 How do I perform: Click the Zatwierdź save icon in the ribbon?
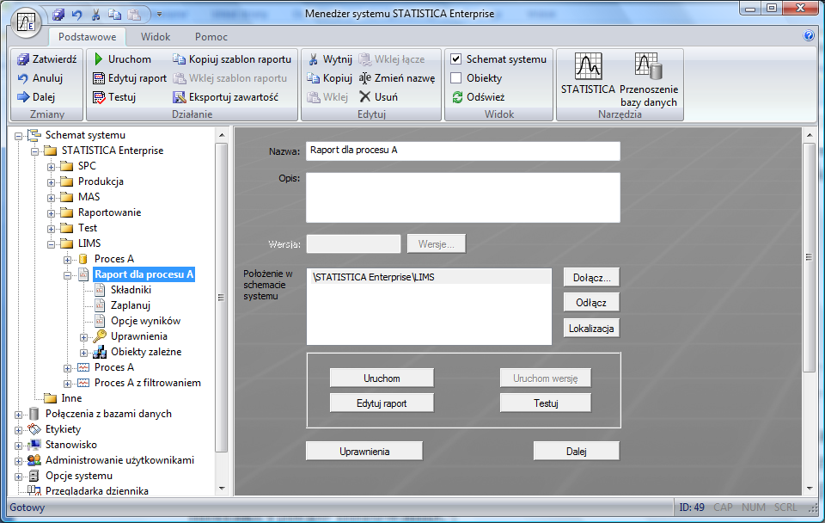click(23, 59)
